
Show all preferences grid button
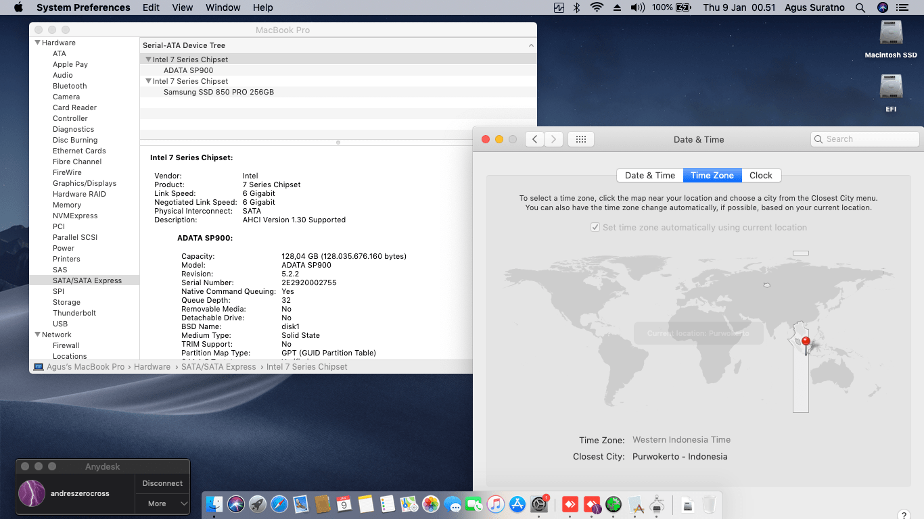[x=580, y=139]
